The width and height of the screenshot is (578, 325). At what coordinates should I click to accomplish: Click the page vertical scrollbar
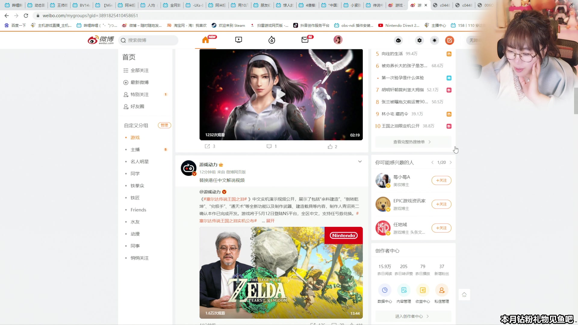coord(576,101)
